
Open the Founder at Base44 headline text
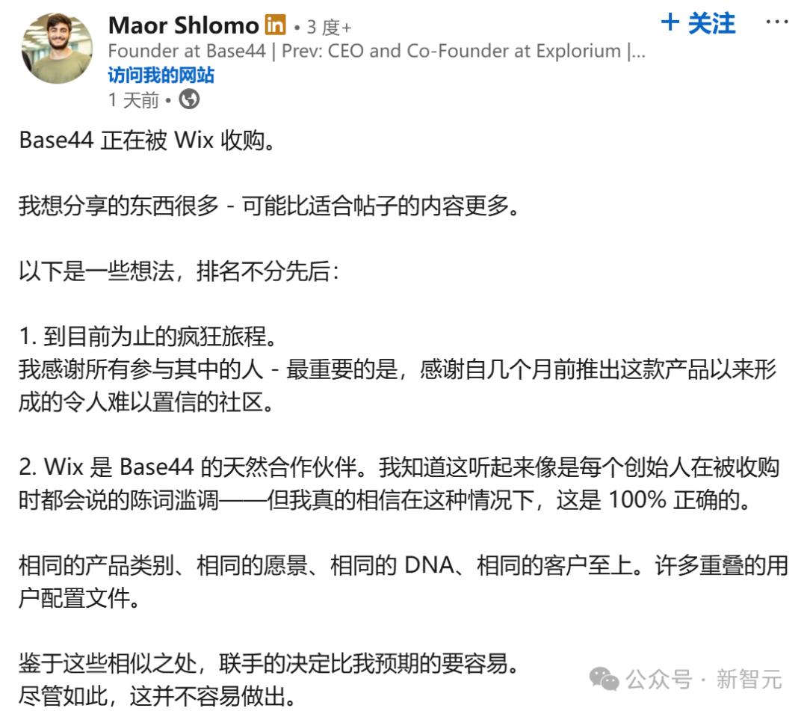pyautogui.click(x=376, y=51)
